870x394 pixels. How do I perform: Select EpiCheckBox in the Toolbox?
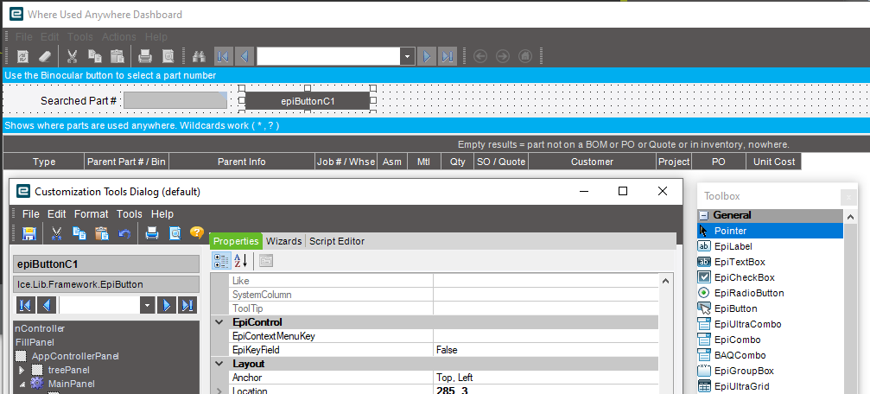(770, 277)
